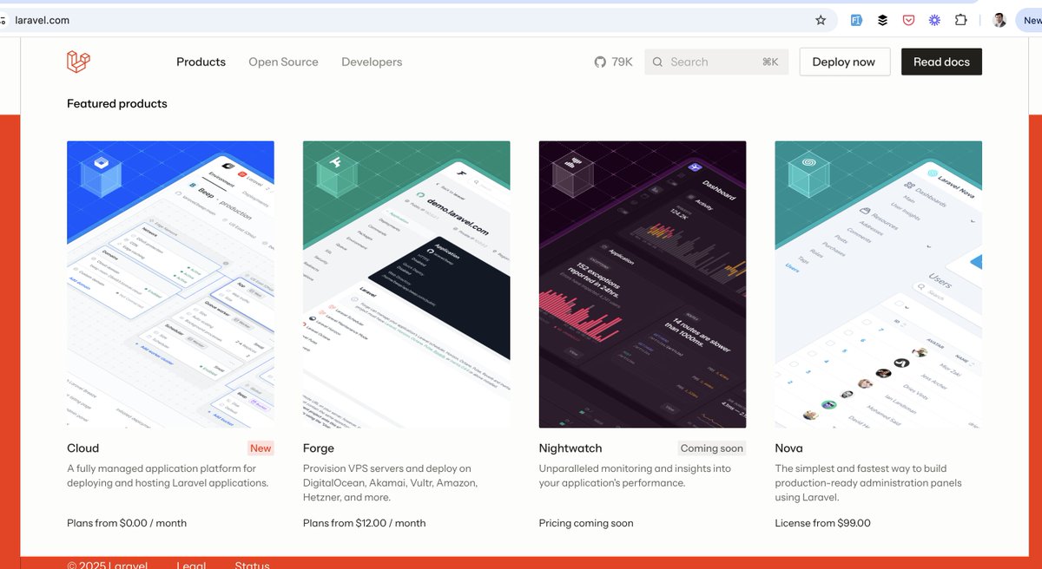Image resolution: width=1042 pixels, height=569 pixels.
Task: Click the Cloud description text
Action: [x=168, y=475]
